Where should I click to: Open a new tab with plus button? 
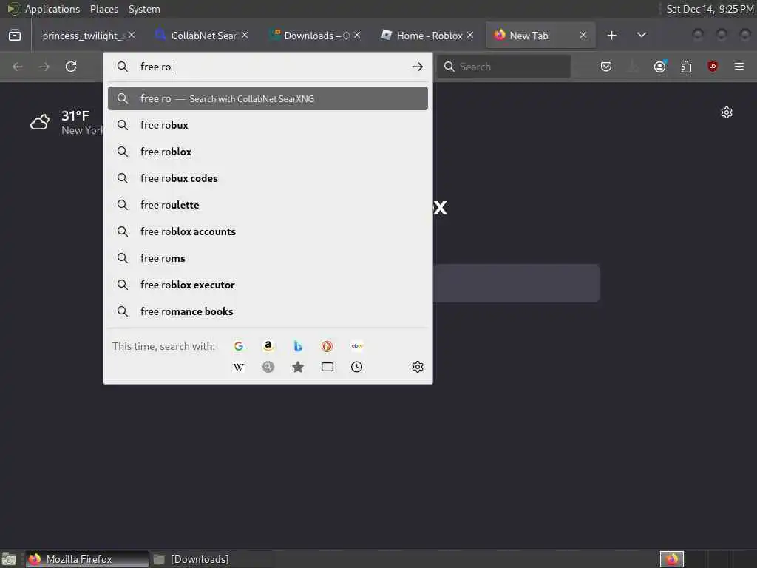[x=611, y=35]
